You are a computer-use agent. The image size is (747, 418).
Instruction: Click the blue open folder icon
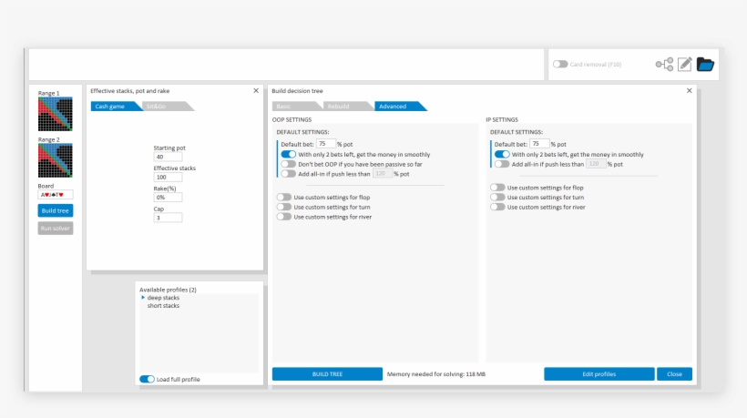(705, 65)
